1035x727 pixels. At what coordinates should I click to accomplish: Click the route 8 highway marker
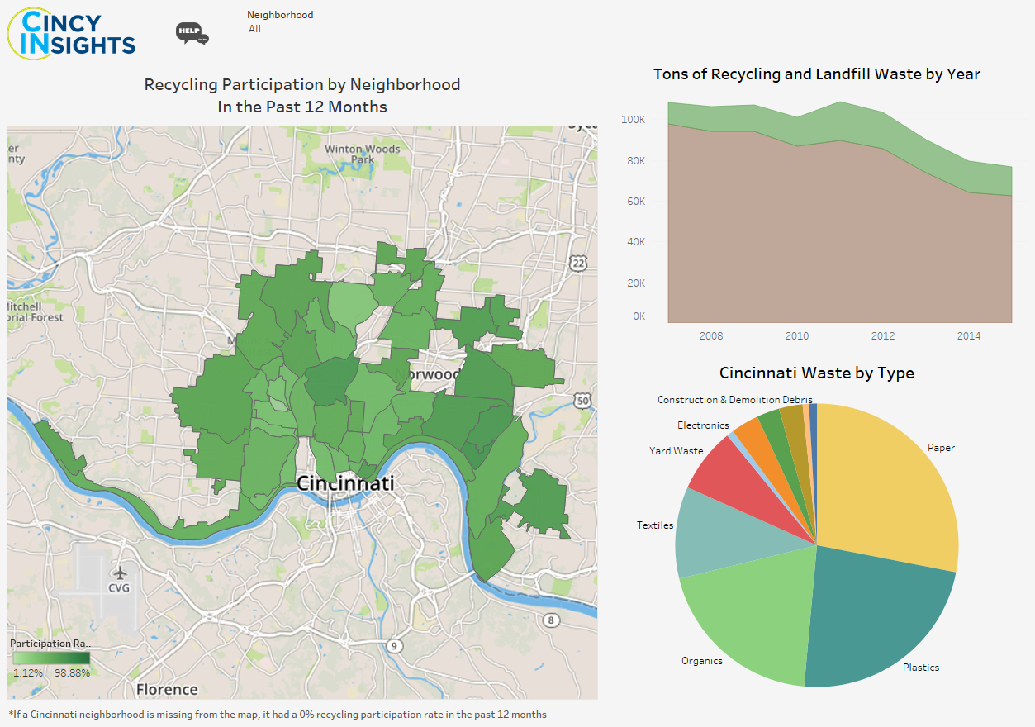[x=552, y=620]
